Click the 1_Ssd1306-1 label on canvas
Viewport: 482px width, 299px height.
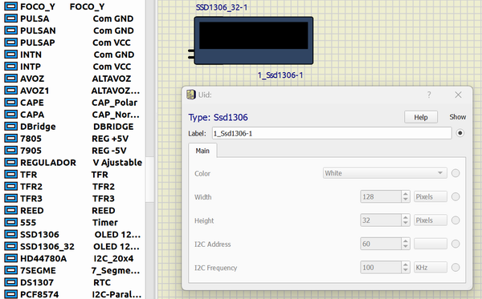coord(280,75)
